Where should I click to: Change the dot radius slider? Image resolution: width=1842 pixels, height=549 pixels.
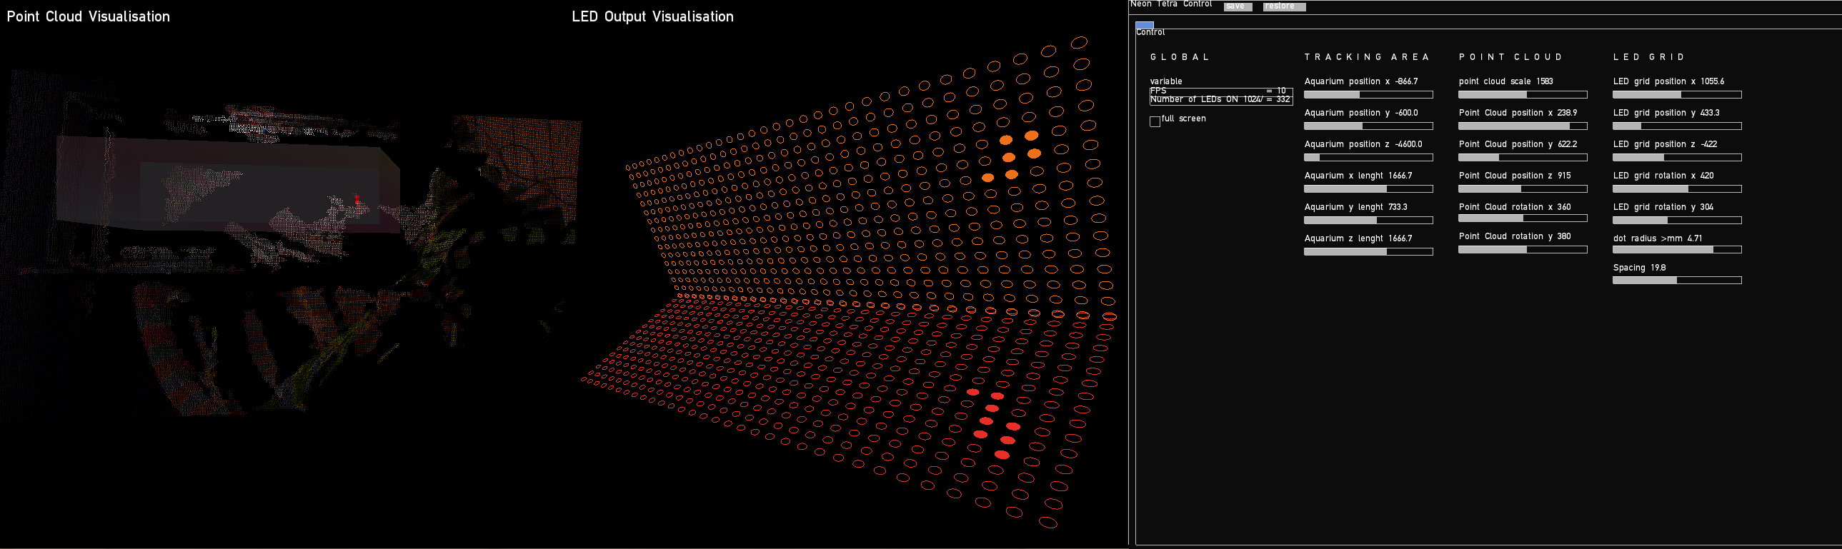click(1677, 249)
